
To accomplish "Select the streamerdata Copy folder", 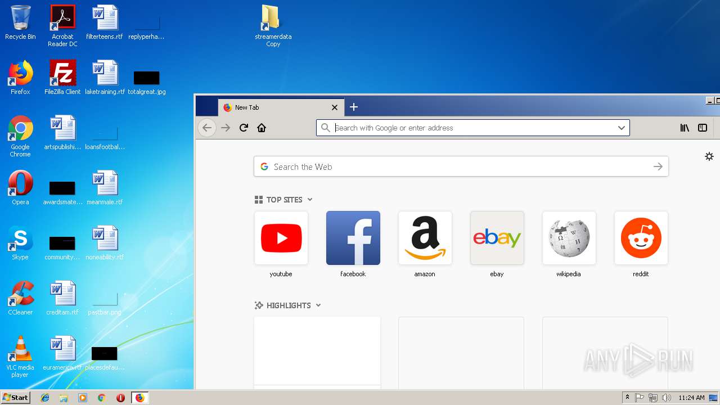I will [273, 26].
